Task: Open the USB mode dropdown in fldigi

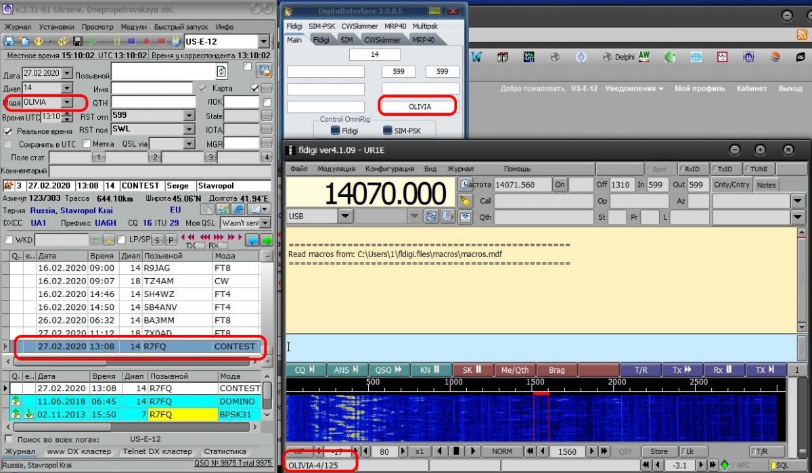Action: pyautogui.click(x=345, y=216)
